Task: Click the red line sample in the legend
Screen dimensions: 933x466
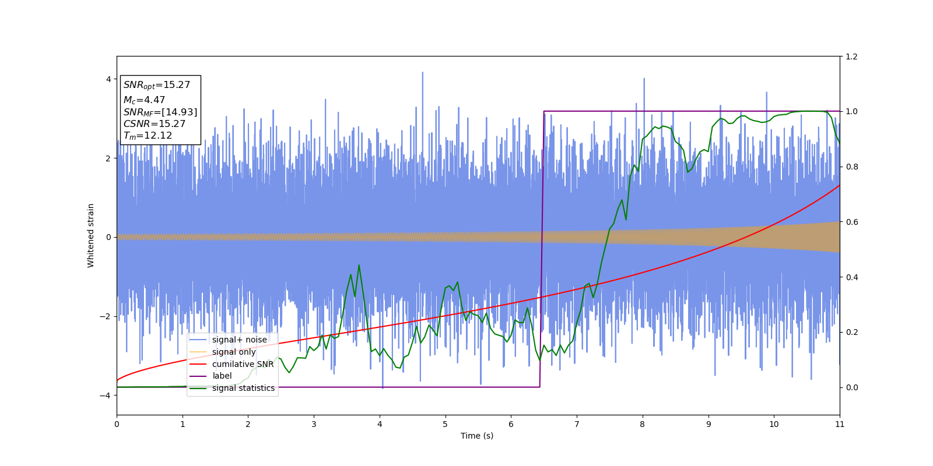Action: point(198,364)
